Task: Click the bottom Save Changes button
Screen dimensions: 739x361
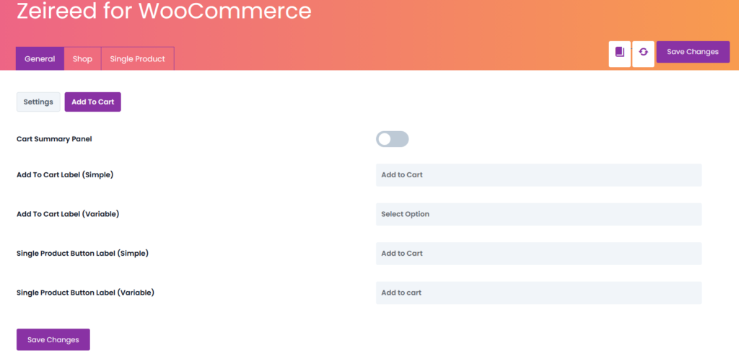Action: click(x=53, y=339)
